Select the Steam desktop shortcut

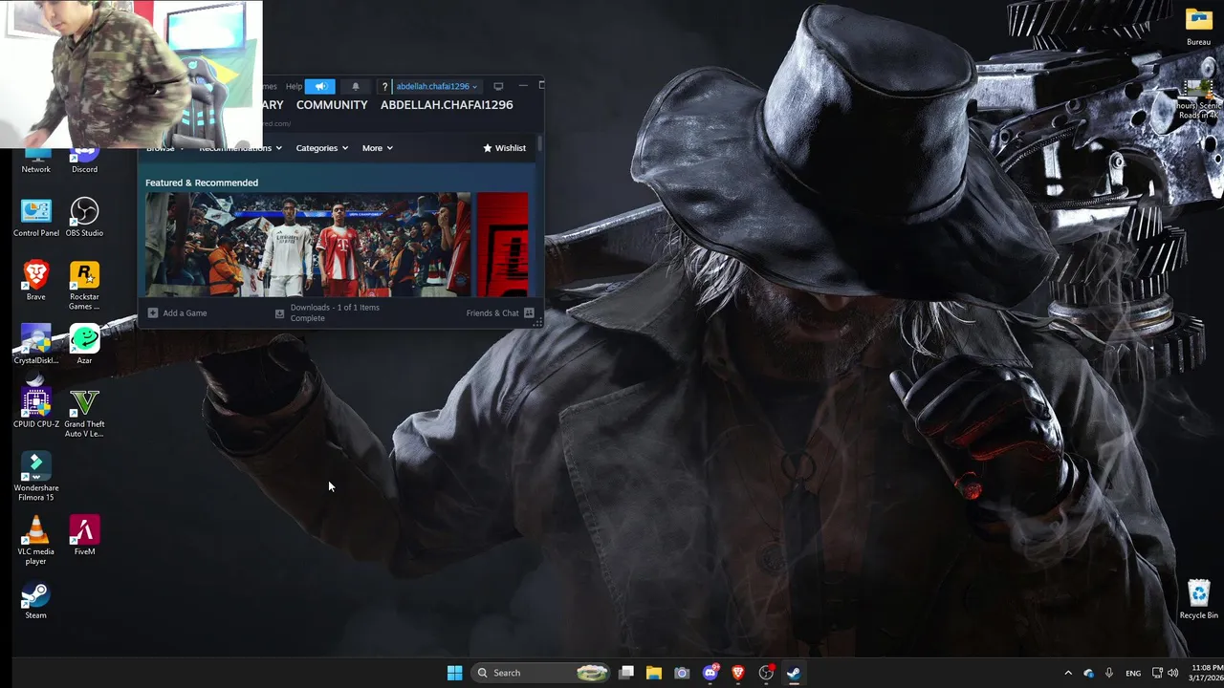click(x=36, y=599)
